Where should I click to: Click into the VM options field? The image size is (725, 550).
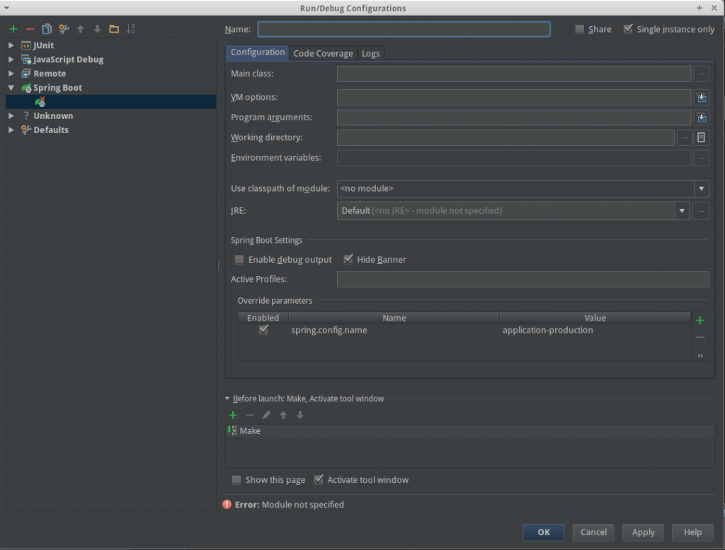(x=514, y=98)
